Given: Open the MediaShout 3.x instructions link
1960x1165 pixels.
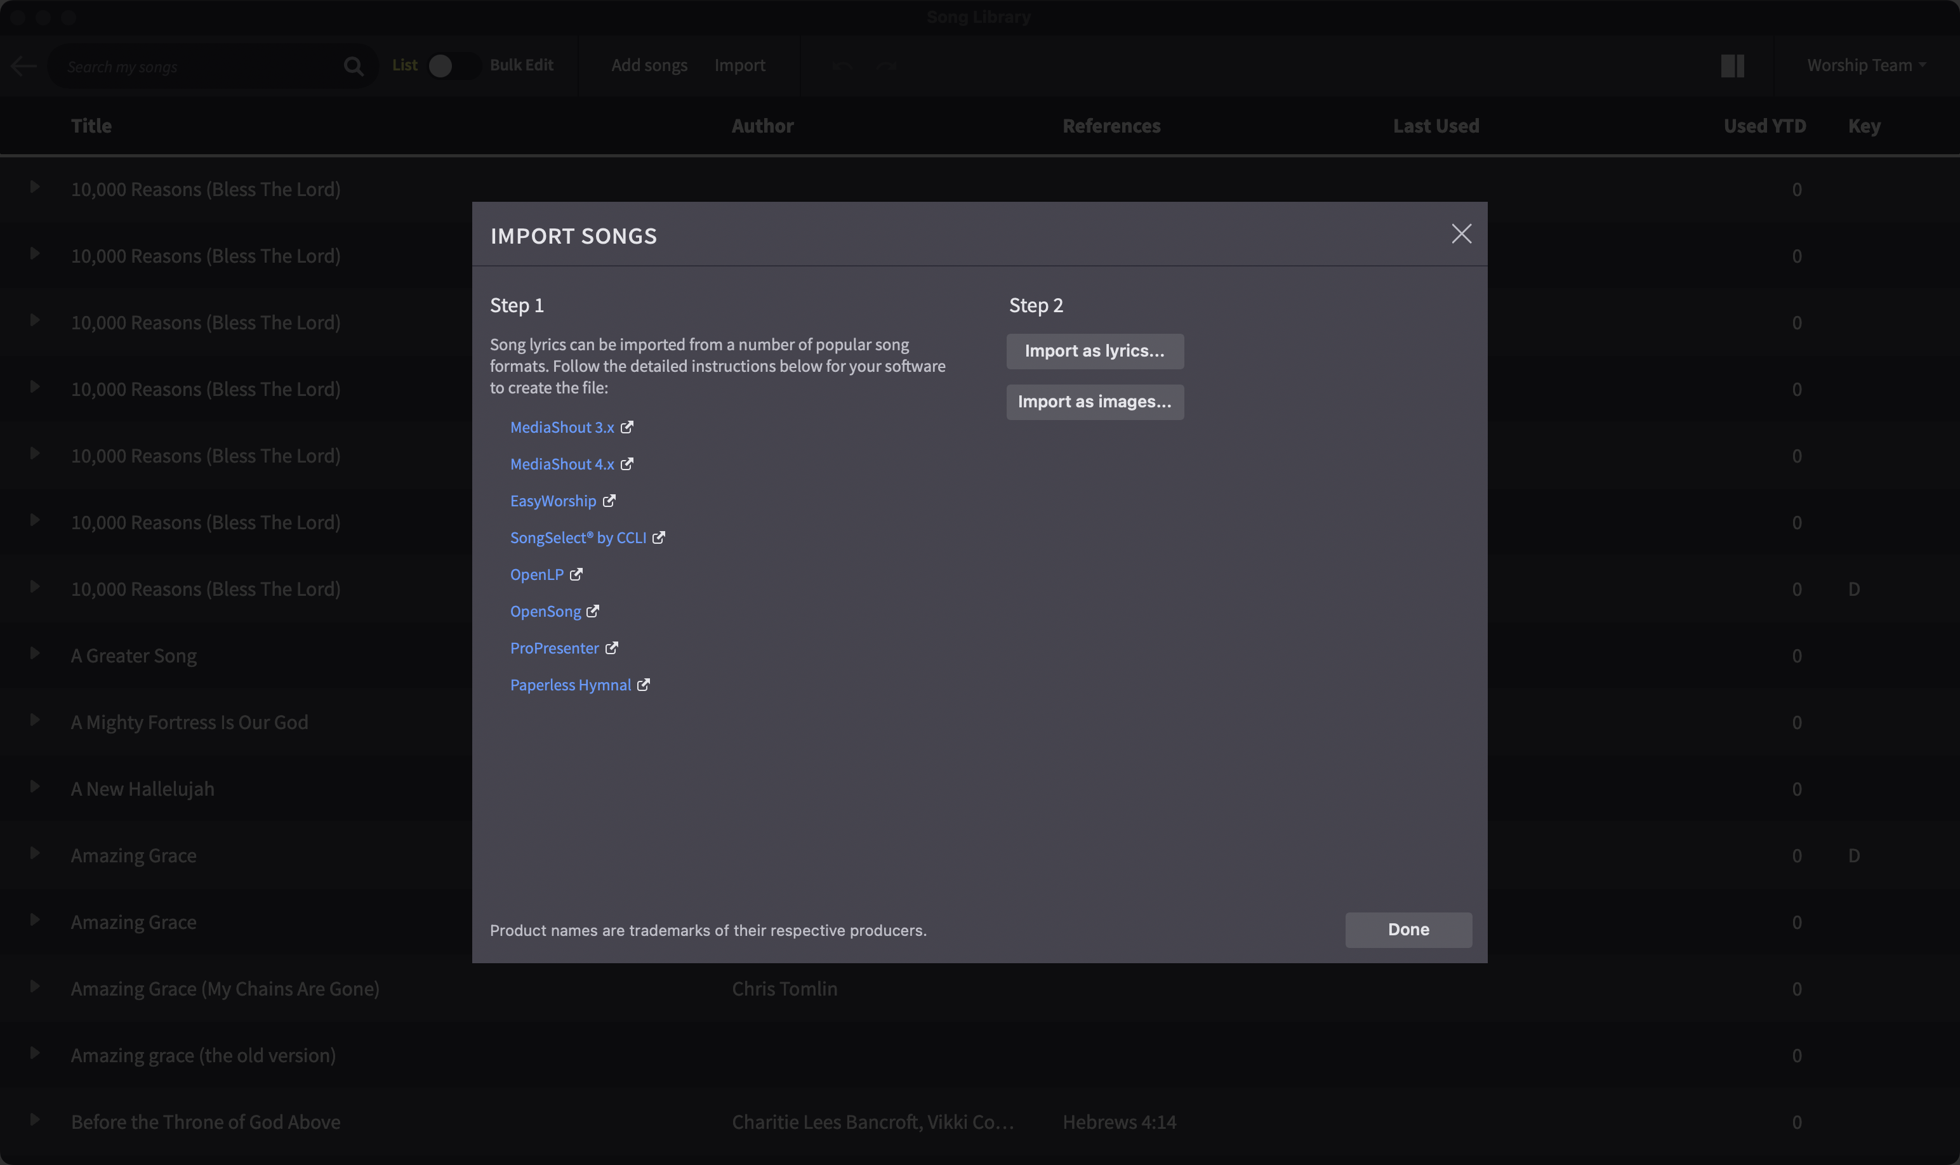Looking at the screenshot, I should coord(562,427).
